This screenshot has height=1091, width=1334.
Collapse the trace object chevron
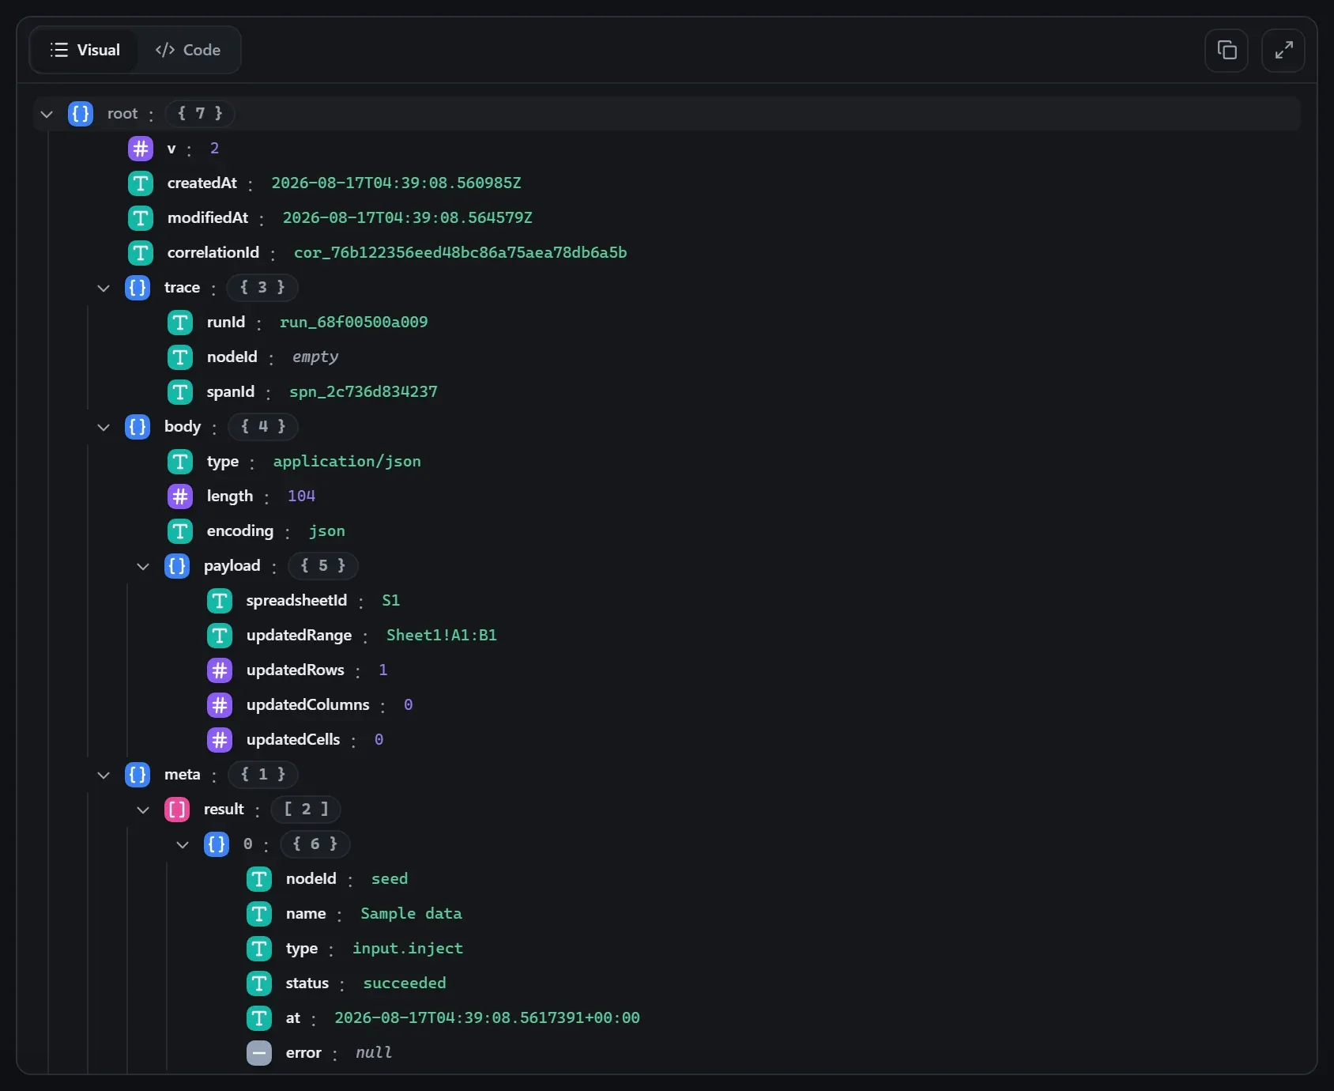click(x=104, y=288)
